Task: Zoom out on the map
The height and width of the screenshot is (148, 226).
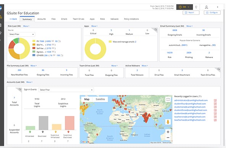Action: [x=168, y=138]
